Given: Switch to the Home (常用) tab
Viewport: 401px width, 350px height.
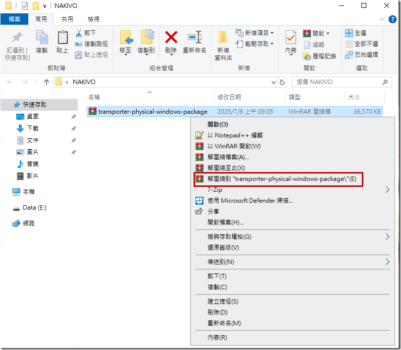Looking at the screenshot, I should point(41,19).
